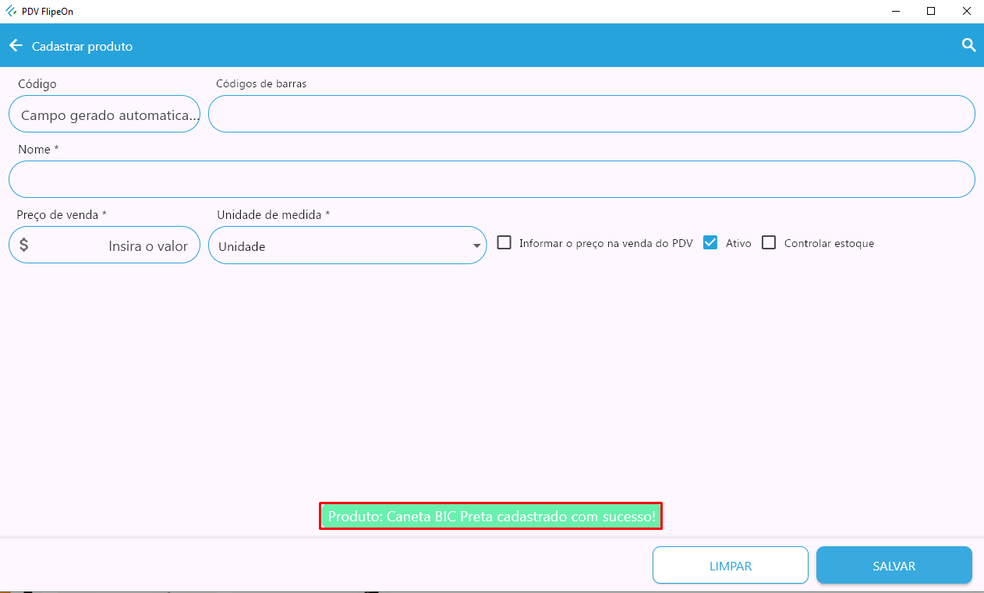Click the dollar sign icon in price field
This screenshot has height=593, width=984.
[x=24, y=245]
